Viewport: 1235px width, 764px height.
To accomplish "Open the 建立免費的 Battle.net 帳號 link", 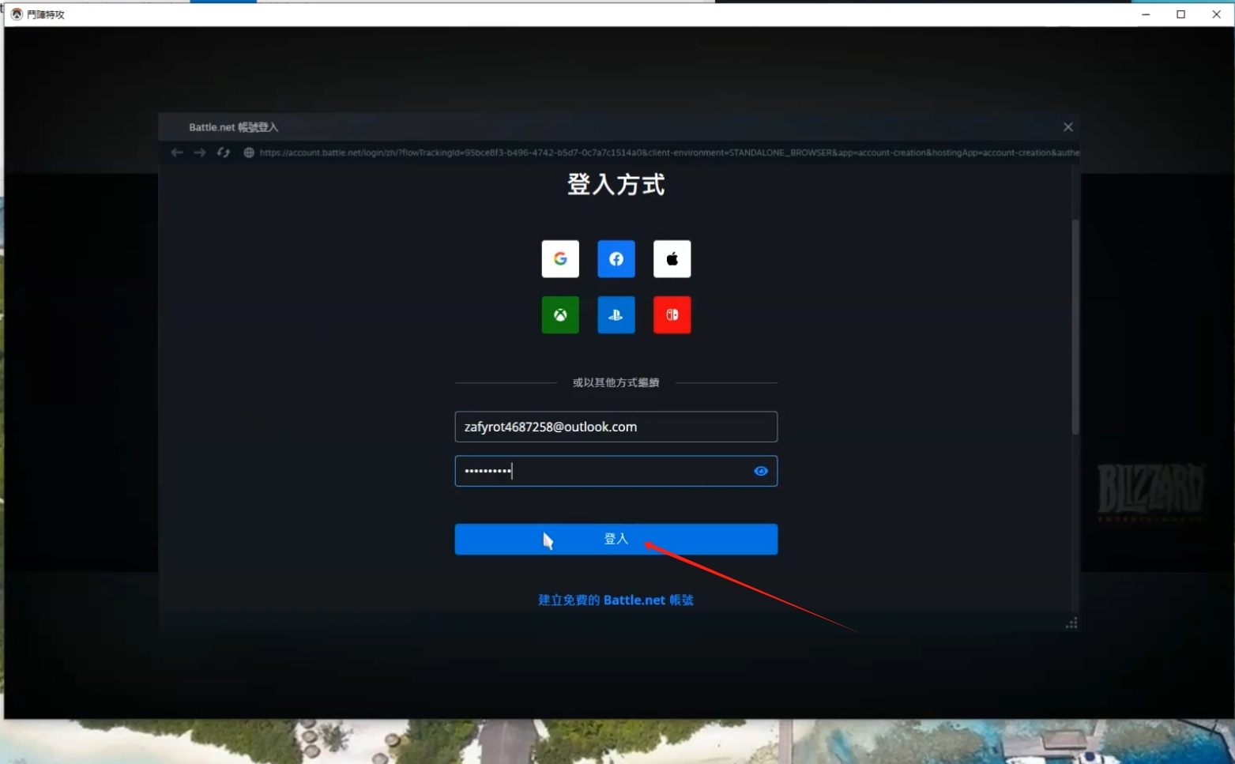I will (x=616, y=600).
